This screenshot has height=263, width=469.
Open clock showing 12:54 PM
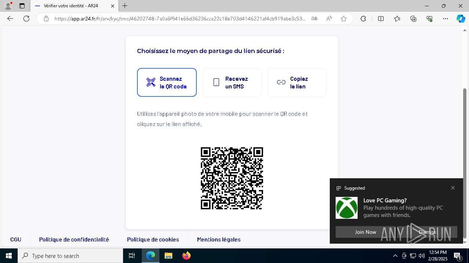(x=438, y=256)
